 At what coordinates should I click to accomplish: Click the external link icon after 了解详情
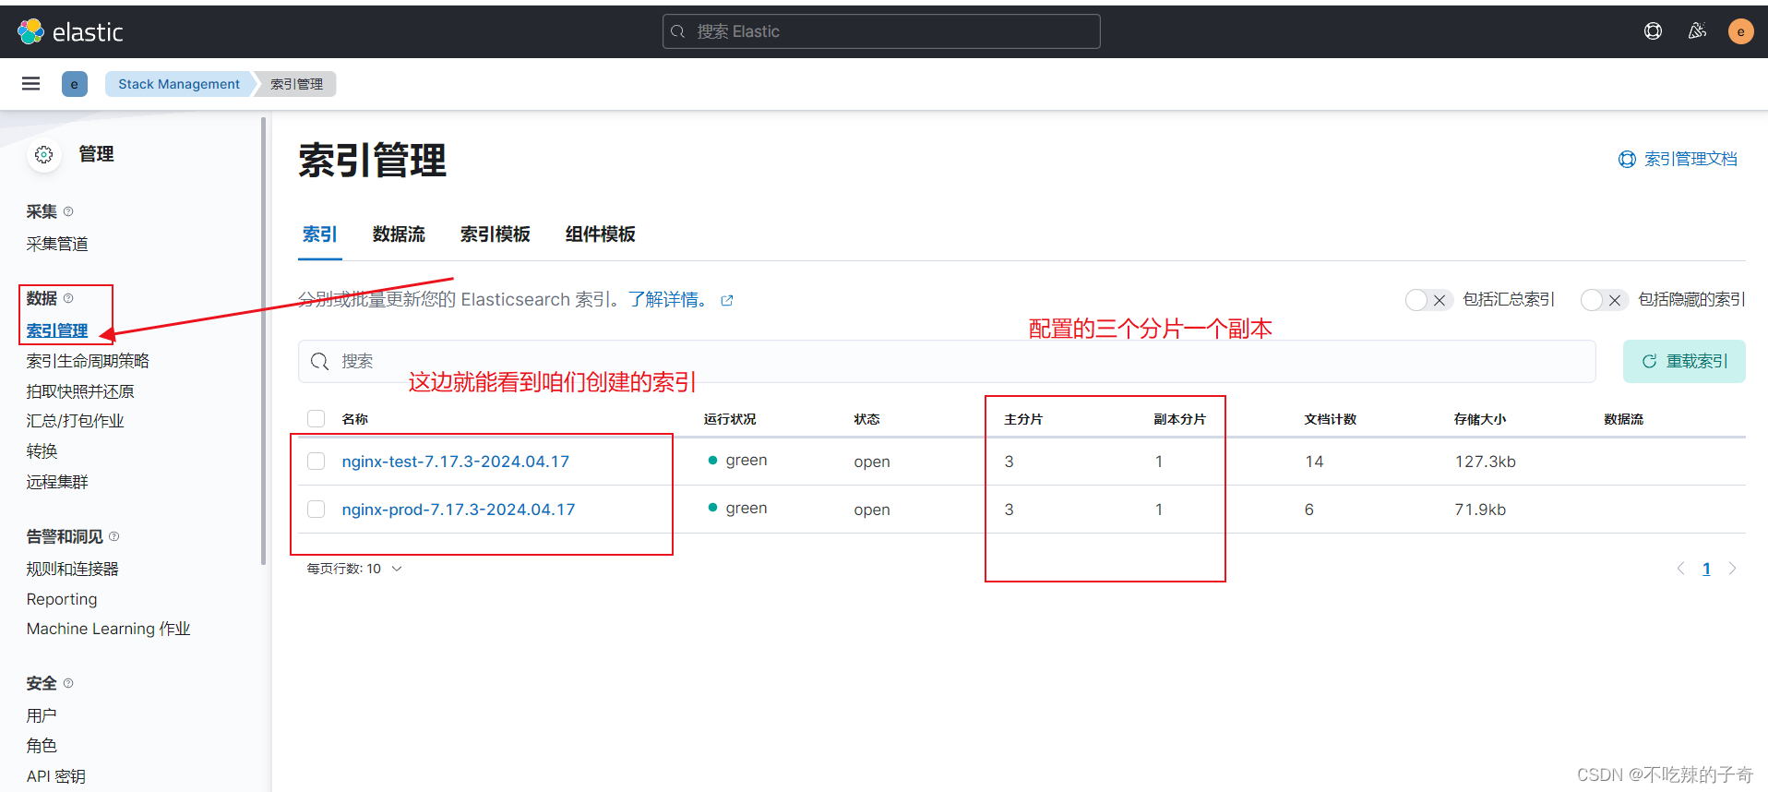[727, 300]
